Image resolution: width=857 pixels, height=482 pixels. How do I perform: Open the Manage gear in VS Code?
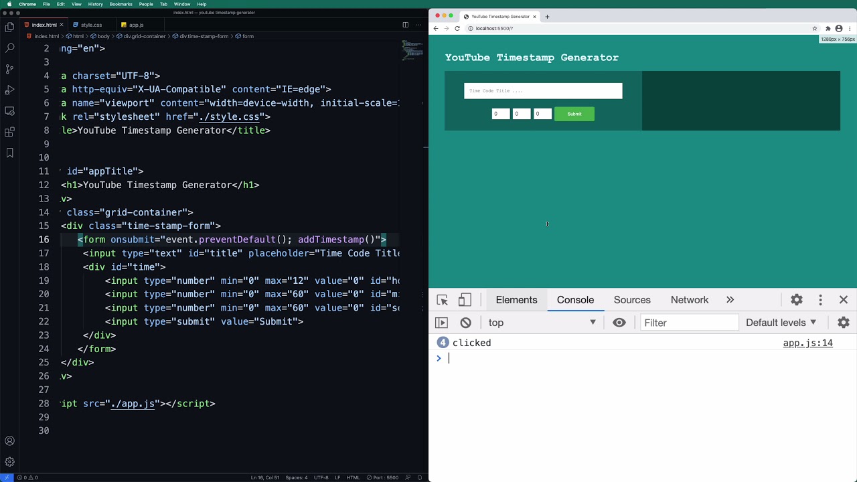pyautogui.click(x=9, y=462)
